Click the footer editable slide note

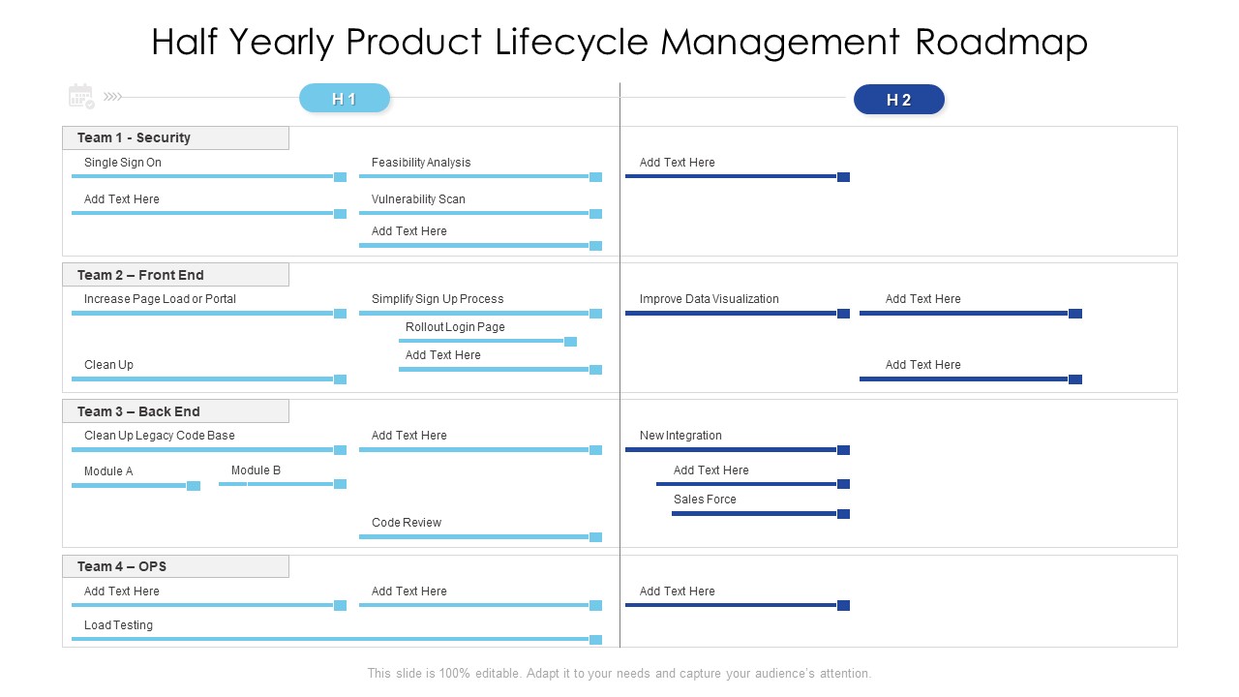(x=619, y=674)
